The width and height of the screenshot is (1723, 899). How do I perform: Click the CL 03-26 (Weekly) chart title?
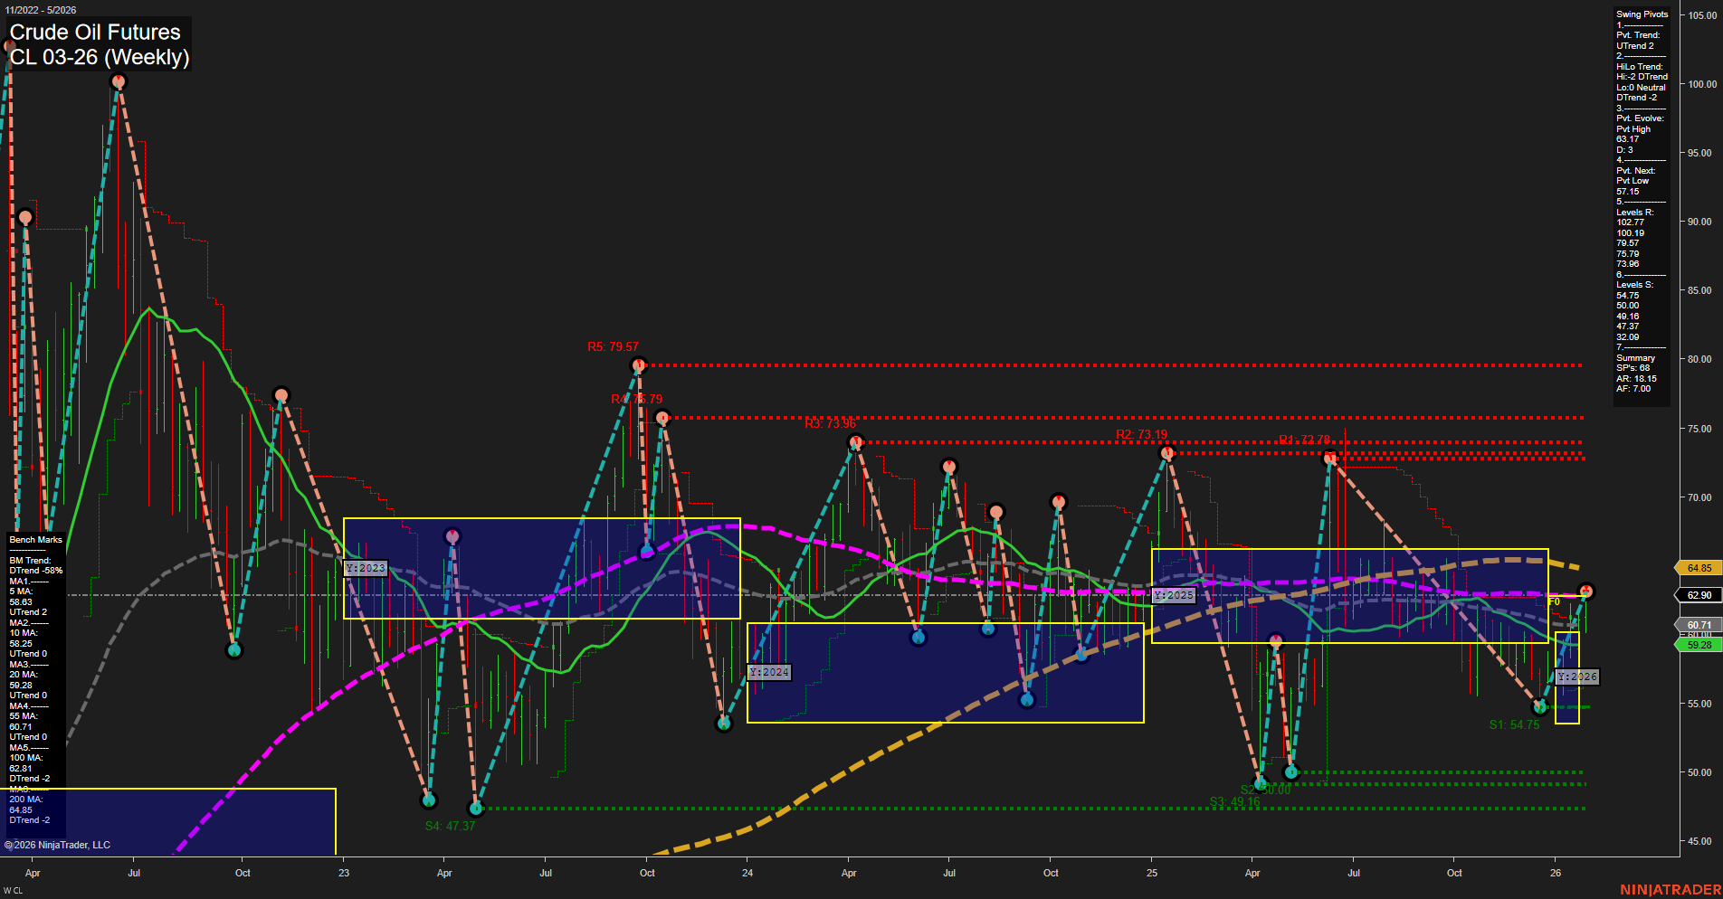pyautogui.click(x=100, y=56)
